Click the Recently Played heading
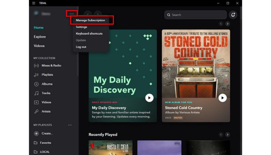This screenshot has width=271, height=155. [103, 134]
